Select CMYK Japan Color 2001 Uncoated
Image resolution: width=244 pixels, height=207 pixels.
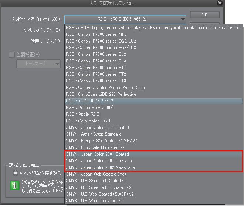[153, 161]
